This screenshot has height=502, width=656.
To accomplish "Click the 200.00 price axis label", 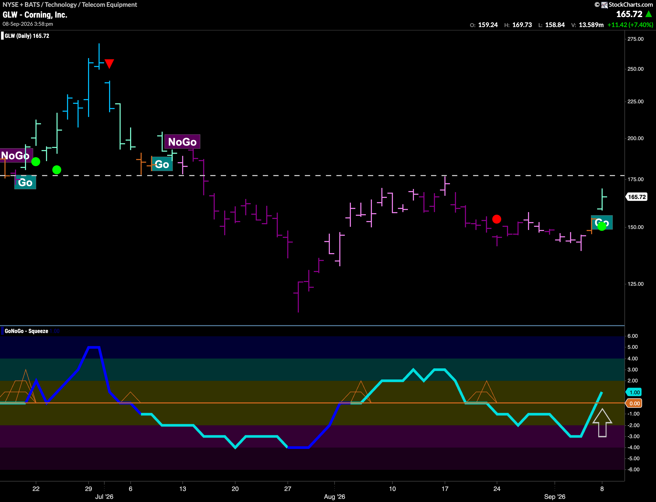I will [x=635, y=138].
